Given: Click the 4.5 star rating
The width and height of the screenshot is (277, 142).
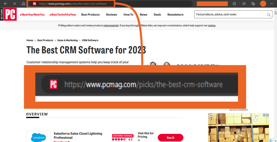Looking at the screenshot, I should click(122, 140).
